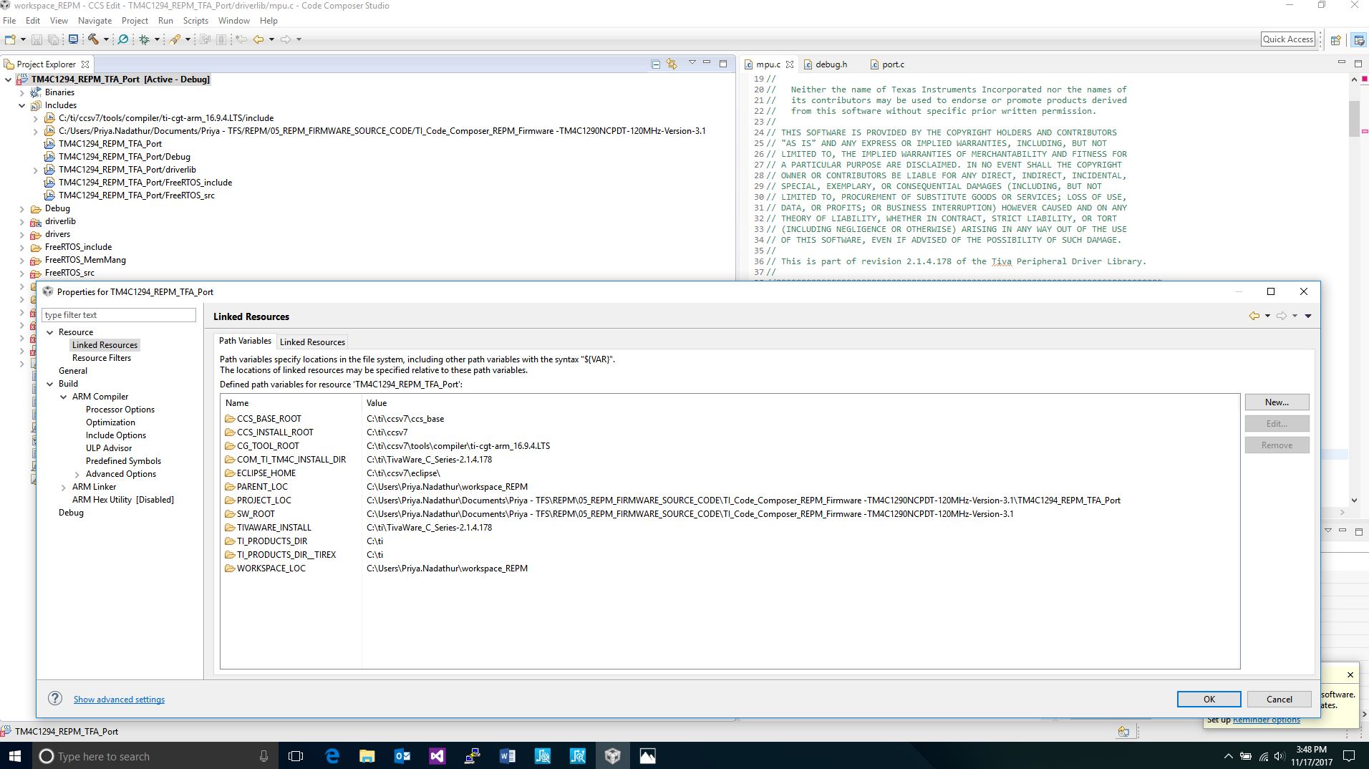Collapse All in Project Explorer toolbar
This screenshot has height=769, width=1369.
(x=655, y=64)
